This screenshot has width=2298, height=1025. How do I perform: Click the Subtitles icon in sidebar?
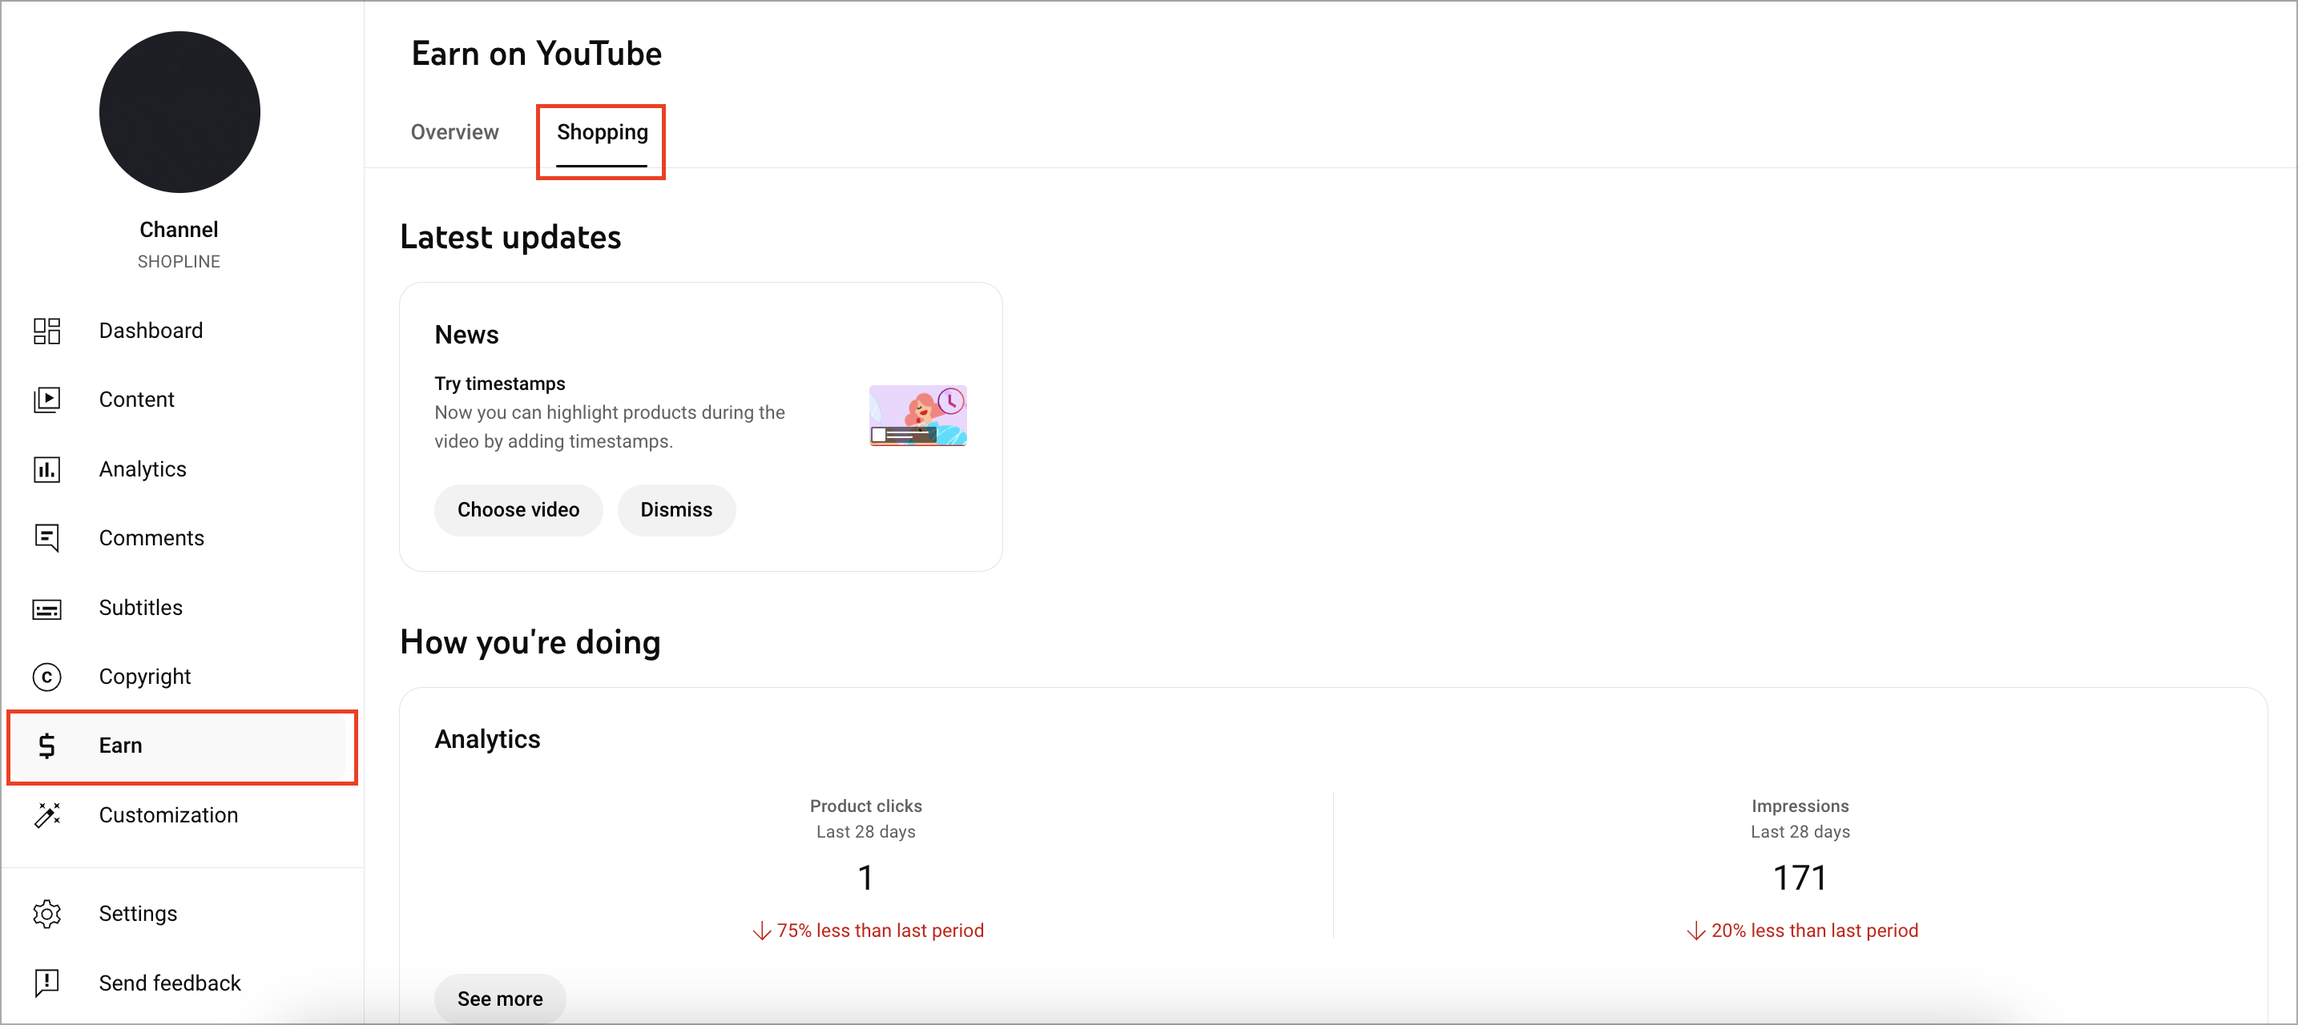[46, 608]
